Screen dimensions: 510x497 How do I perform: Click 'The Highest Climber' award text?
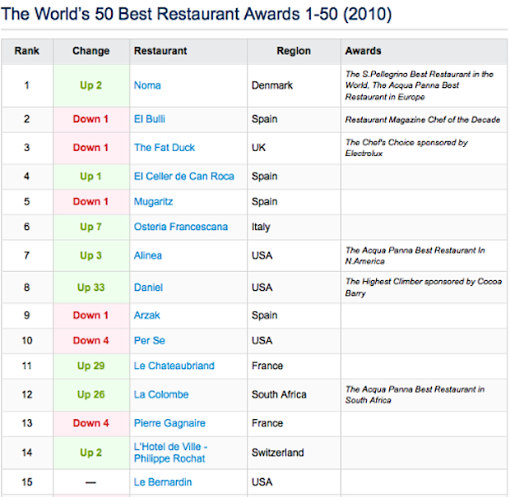click(x=424, y=288)
